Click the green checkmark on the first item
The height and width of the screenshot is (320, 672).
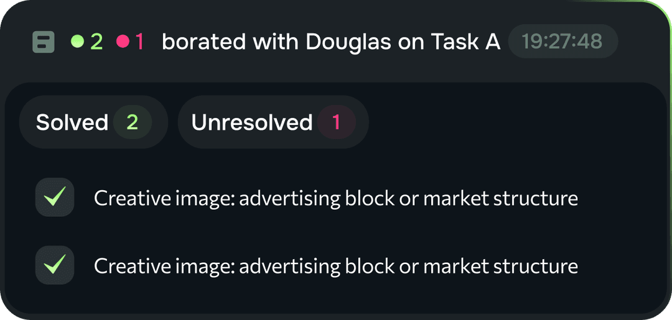55,198
